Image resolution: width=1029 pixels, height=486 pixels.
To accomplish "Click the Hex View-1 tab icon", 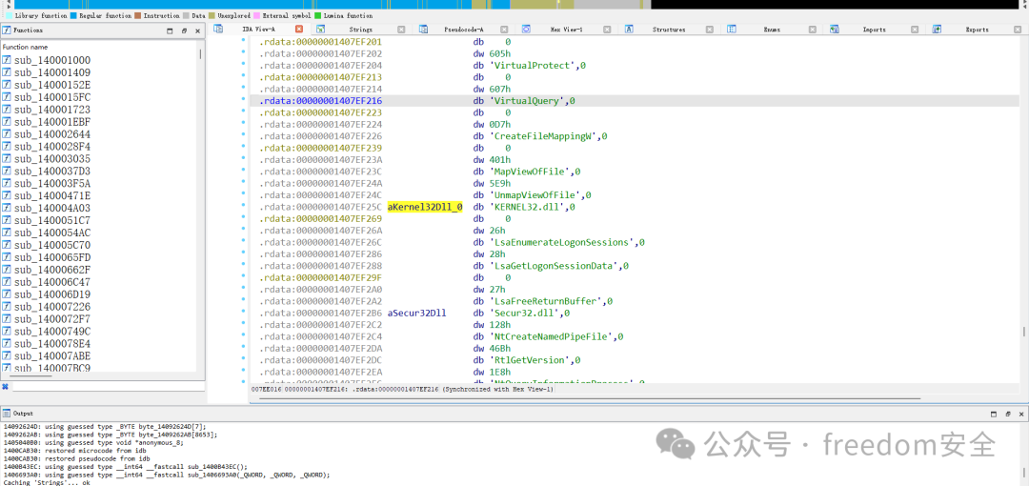I will (x=526, y=29).
